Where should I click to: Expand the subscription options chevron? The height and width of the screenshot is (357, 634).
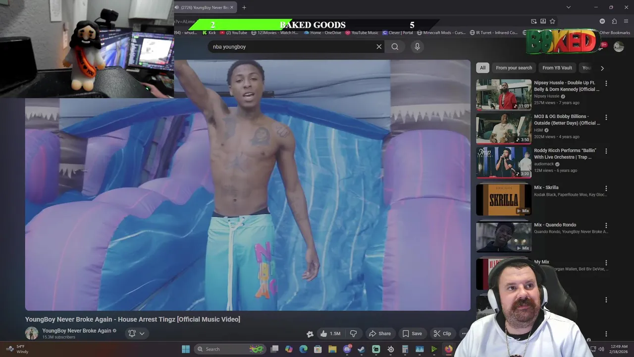click(x=142, y=333)
